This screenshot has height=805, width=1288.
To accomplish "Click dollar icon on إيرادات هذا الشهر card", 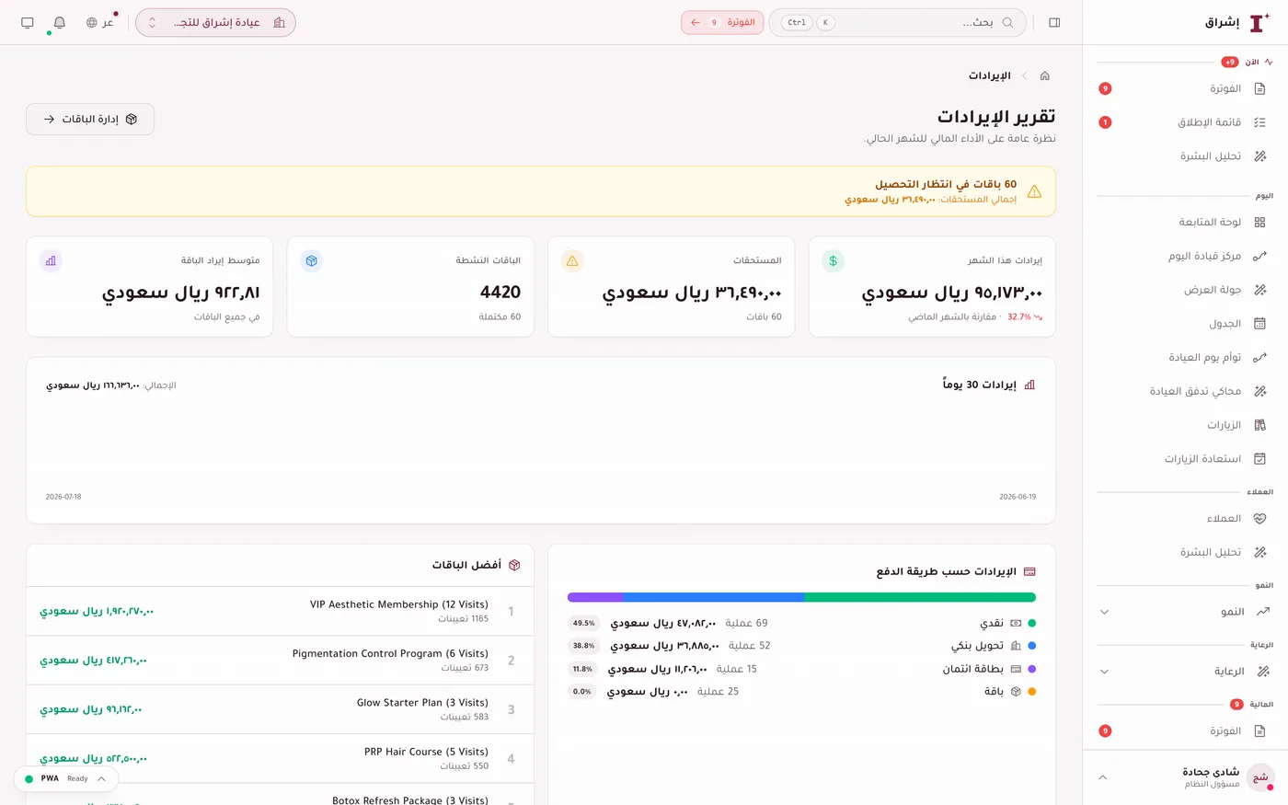I will tap(833, 261).
